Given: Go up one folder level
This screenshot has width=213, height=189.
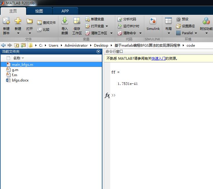Looking at the screenshot, I should pyautogui.click(x=17, y=45).
